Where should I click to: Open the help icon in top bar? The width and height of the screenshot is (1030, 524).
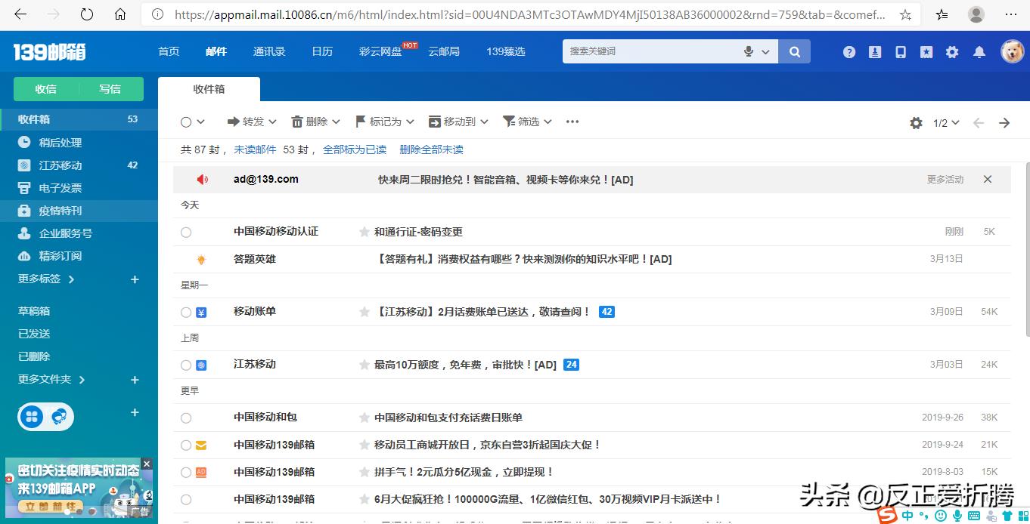[849, 51]
